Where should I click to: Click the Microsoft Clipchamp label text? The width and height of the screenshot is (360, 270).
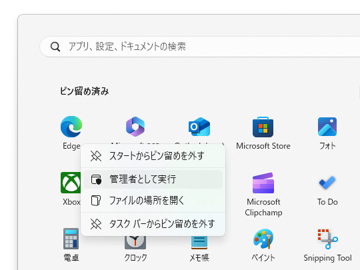[263, 207]
